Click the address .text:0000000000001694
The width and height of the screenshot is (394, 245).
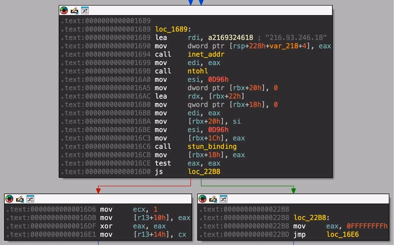pos(106,54)
